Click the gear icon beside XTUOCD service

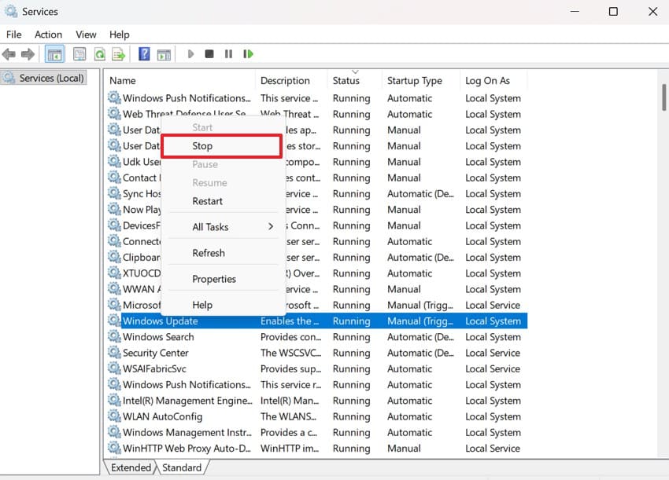coord(114,273)
